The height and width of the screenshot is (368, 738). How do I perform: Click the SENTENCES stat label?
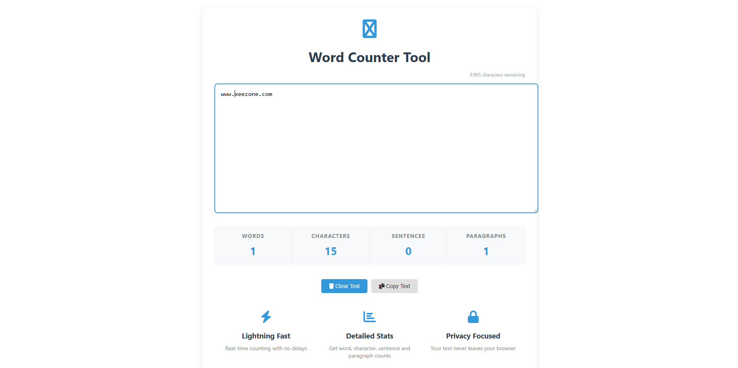pos(408,236)
